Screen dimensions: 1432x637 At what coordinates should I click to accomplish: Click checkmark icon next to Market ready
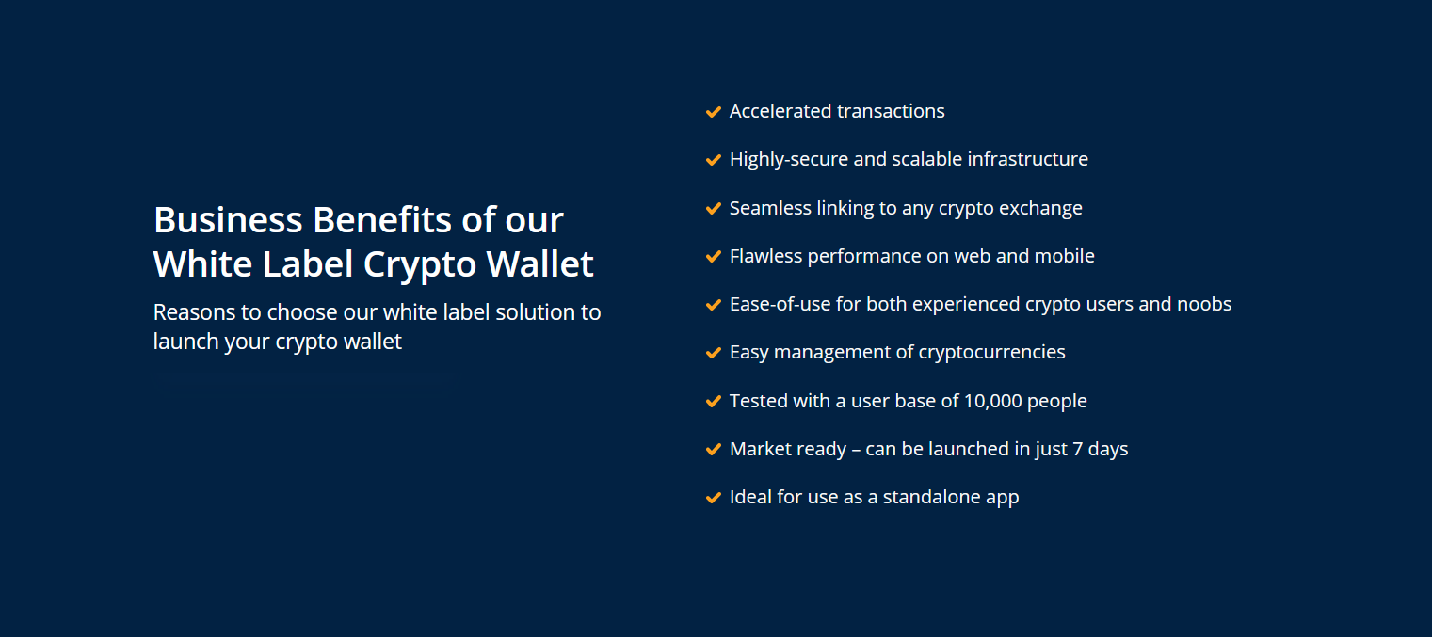pyautogui.click(x=713, y=450)
